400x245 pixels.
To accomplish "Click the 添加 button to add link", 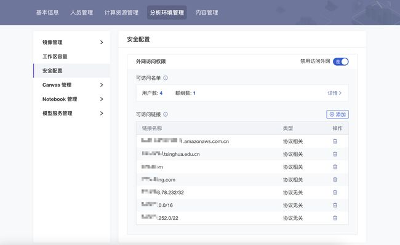I will [337, 114].
